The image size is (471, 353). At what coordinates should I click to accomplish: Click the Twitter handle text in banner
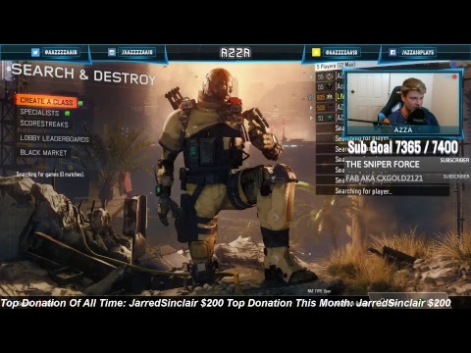(61, 52)
